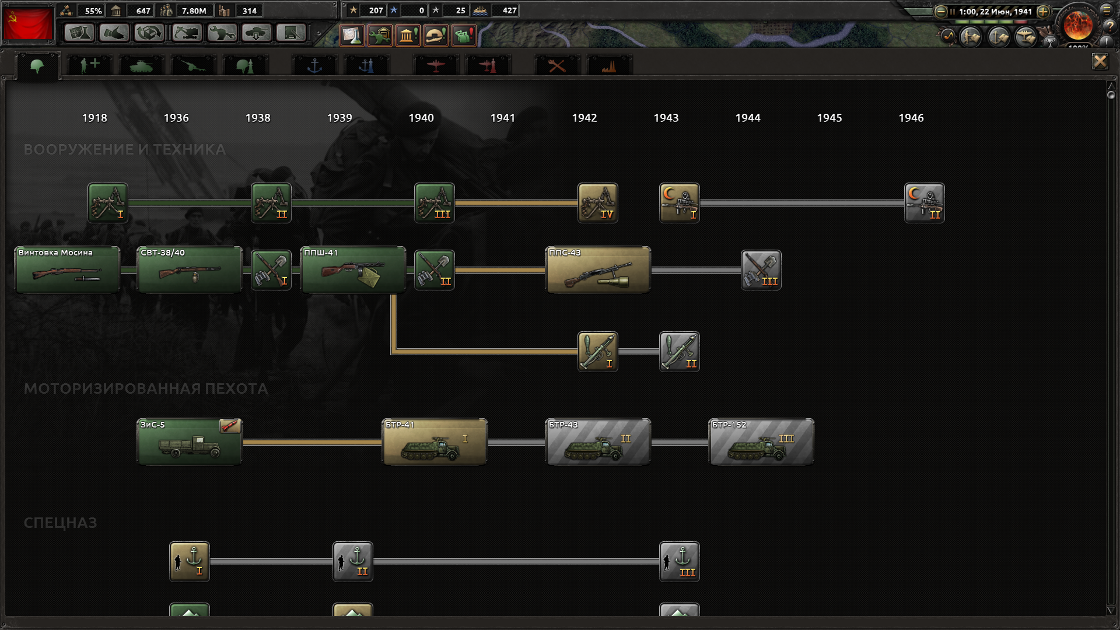Toggle pause on the date display
1120x630 pixels.
[x=992, y=12]
